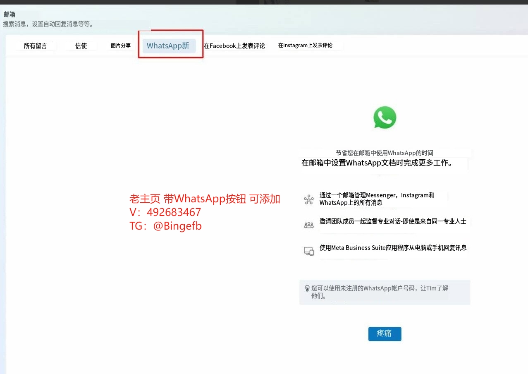Open the 在Instagram上发表评论 tab
The width and height of the screenshot is (528, 374).
tap(305, 46)
